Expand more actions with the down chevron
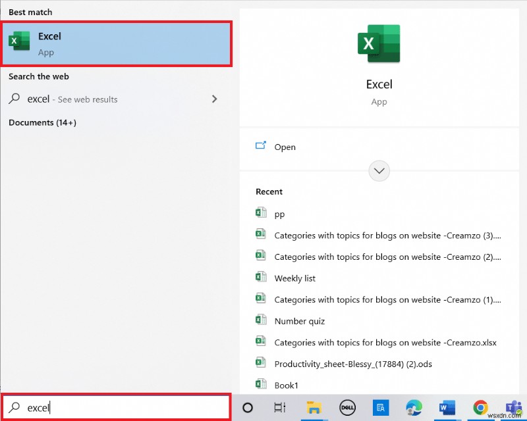This screenshot has width=527, height=421. click(379, 170)
